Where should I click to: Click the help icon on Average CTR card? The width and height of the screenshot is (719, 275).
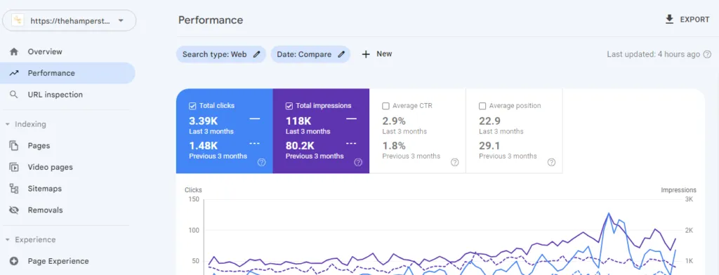click(455, 162)
